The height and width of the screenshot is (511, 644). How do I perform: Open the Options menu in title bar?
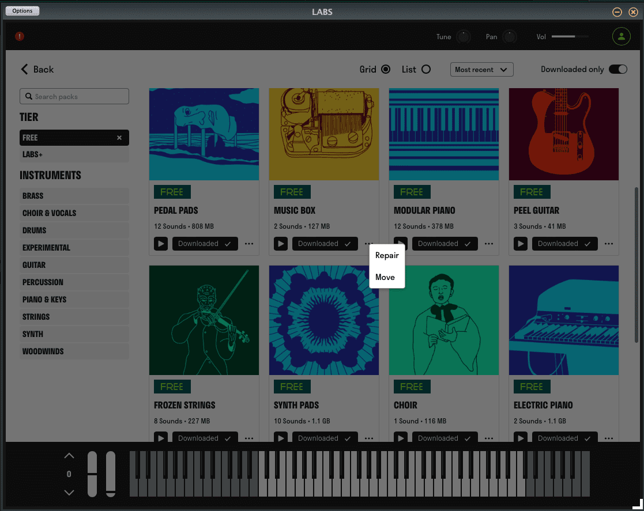coord(22,11)
